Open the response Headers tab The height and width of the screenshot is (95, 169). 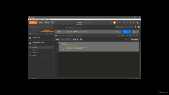[69, 36]
